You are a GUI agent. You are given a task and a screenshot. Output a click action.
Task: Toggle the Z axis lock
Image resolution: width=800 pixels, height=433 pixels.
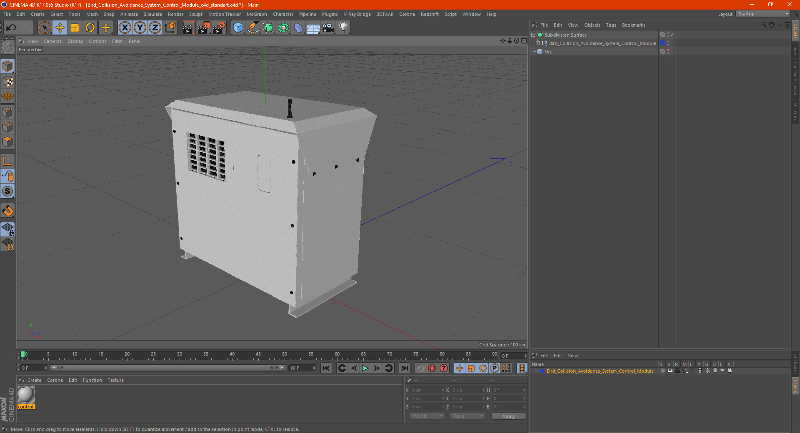[155, 28]
